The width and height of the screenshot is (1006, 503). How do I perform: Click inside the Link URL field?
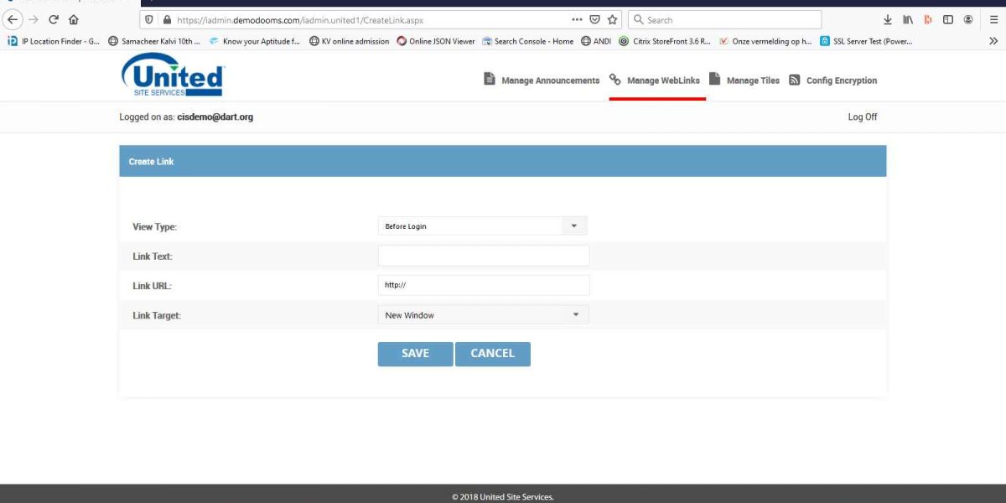click(x=484, y=285)
